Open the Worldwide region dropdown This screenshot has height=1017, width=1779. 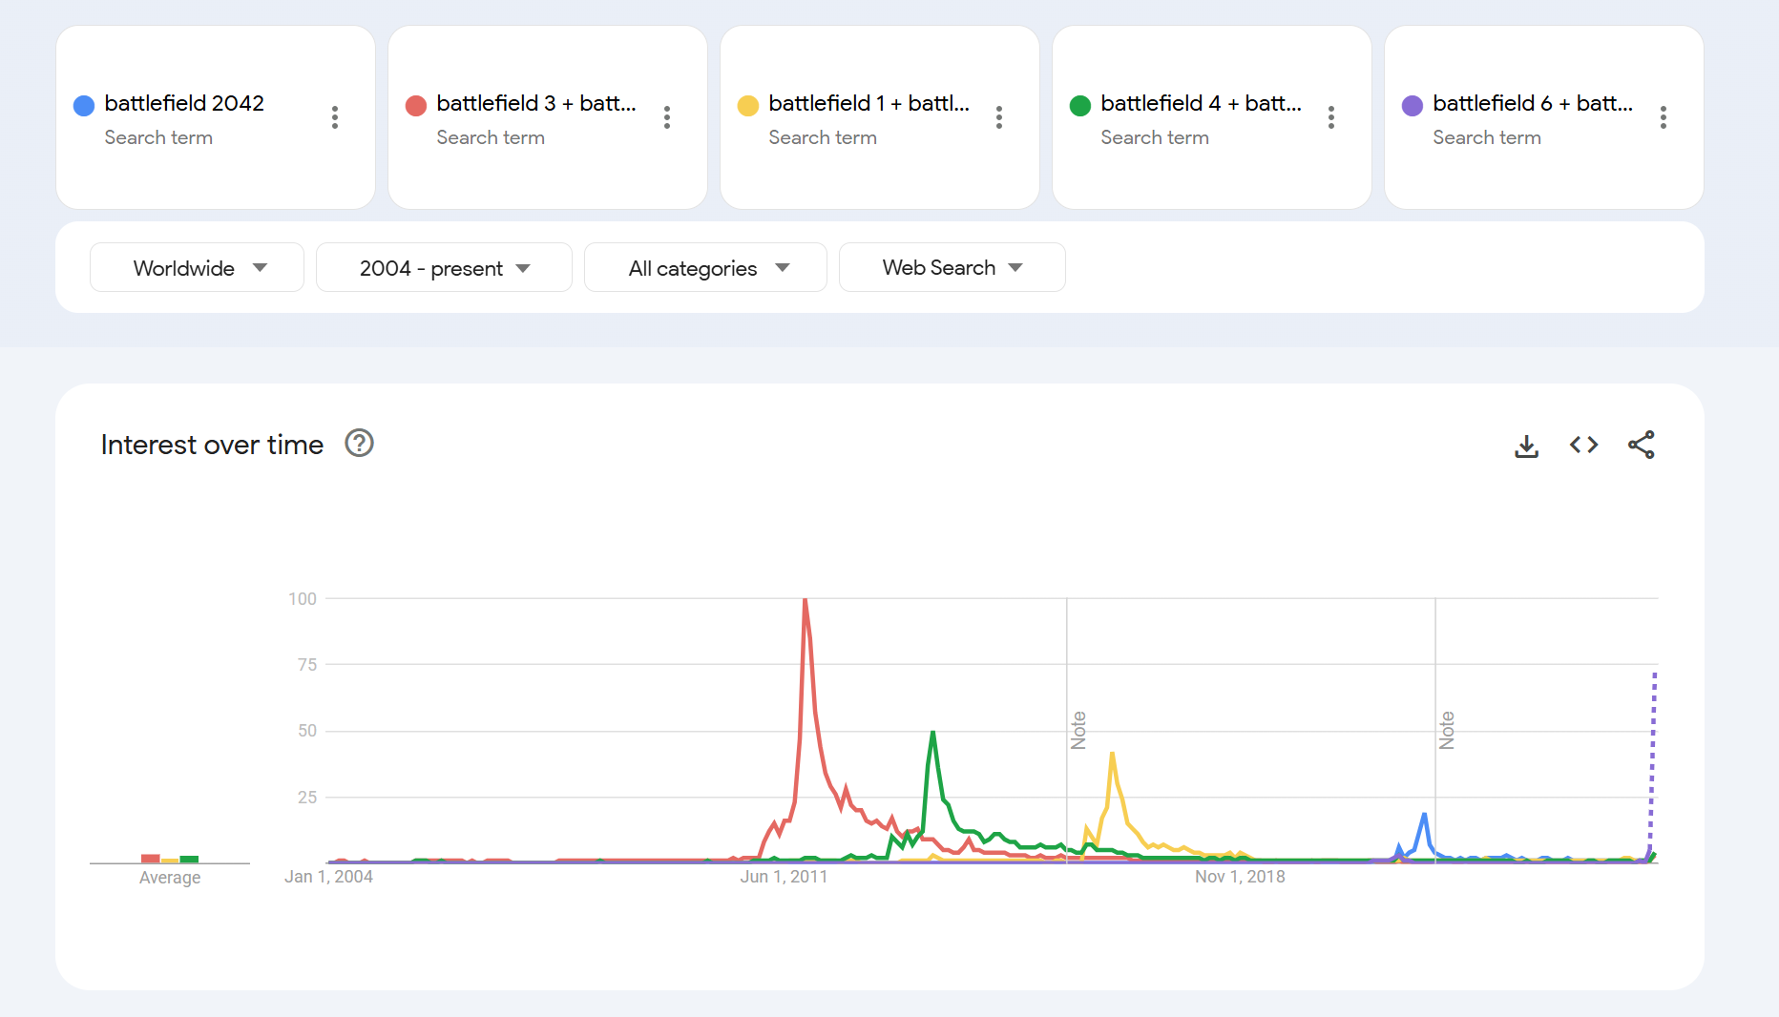pos(197,268)
